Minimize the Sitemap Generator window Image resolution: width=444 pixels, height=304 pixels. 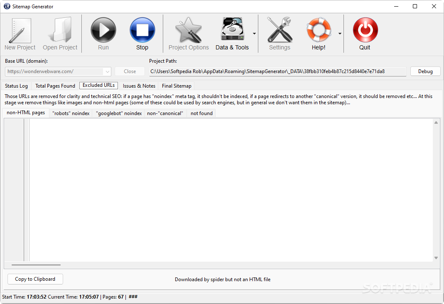pos(396,6)
